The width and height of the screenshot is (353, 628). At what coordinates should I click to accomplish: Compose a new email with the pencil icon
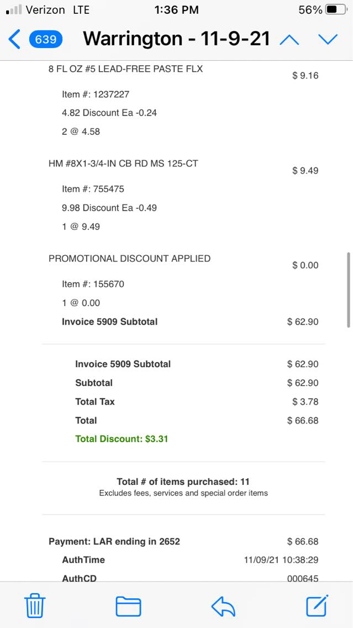318,606
